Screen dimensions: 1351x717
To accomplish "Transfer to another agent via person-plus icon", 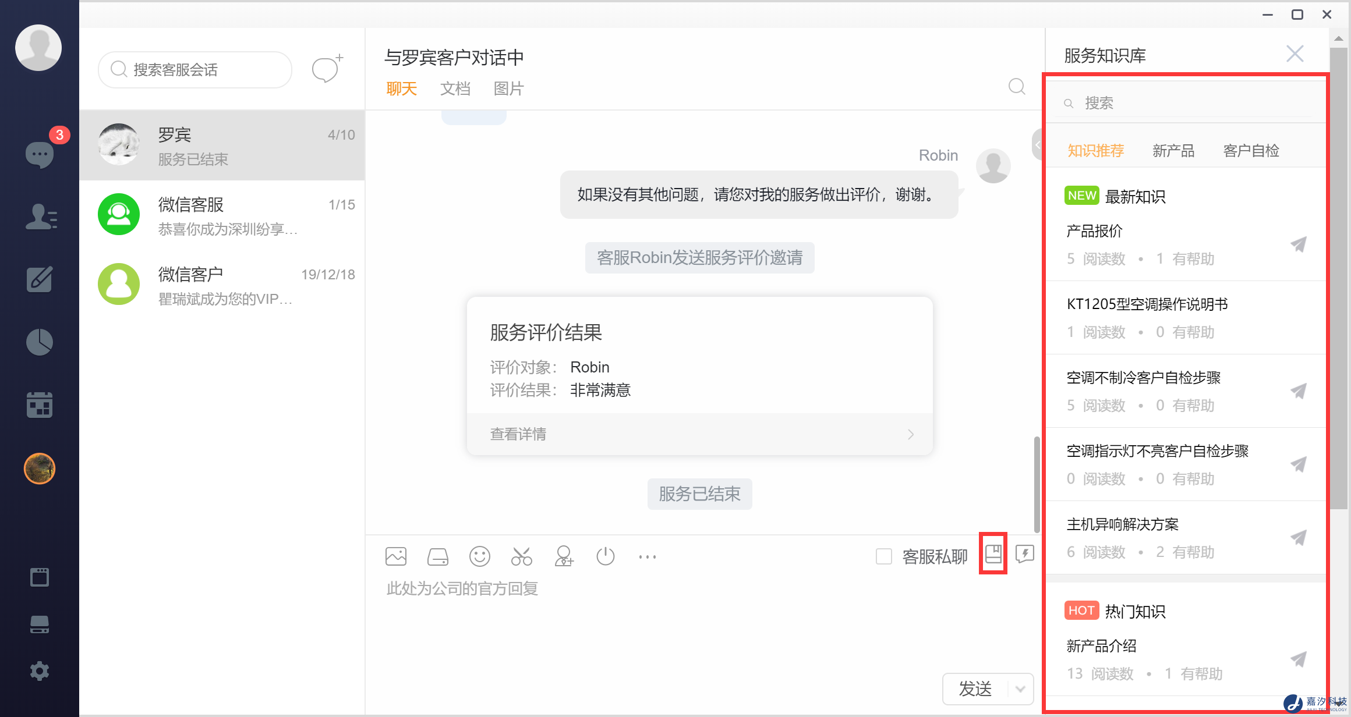I will (x=564, y=556).
